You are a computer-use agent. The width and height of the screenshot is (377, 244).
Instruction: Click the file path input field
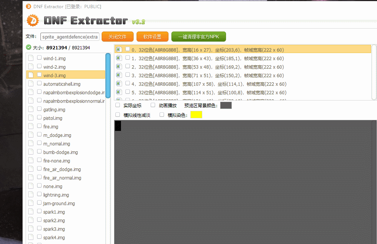(x=70, y=37)
